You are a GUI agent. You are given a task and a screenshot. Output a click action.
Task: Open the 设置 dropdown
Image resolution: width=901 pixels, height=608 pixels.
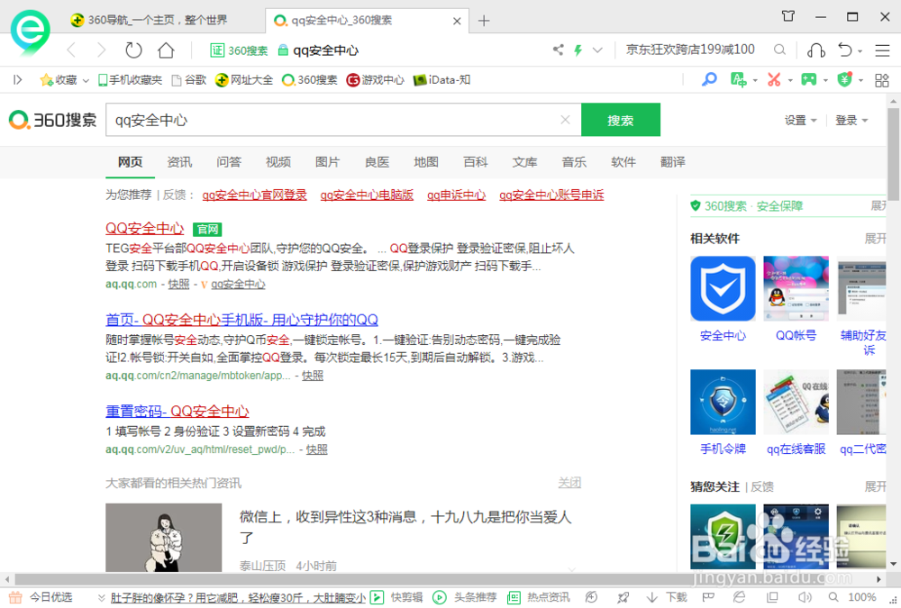coord(800,120)
